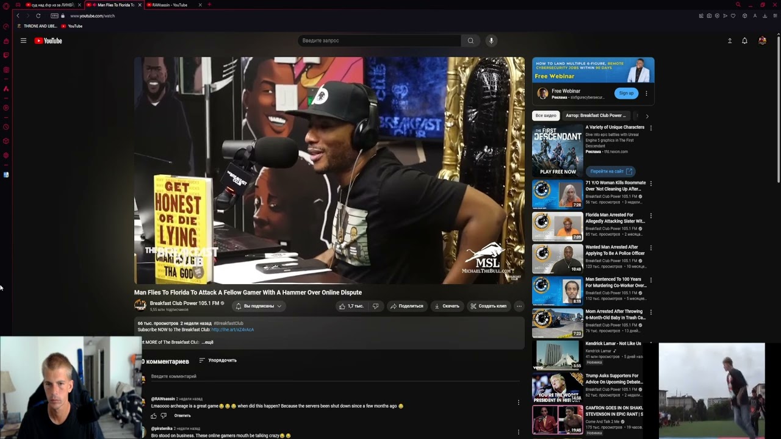Open the 71 Y/O Woman Kills Roommate thumbnail
The height and width of the screenshot is (439, 781).
point(558,194)
